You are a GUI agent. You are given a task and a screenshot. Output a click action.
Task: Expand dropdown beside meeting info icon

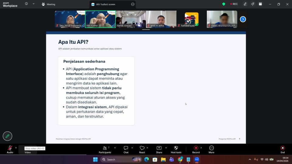(33, 4)
